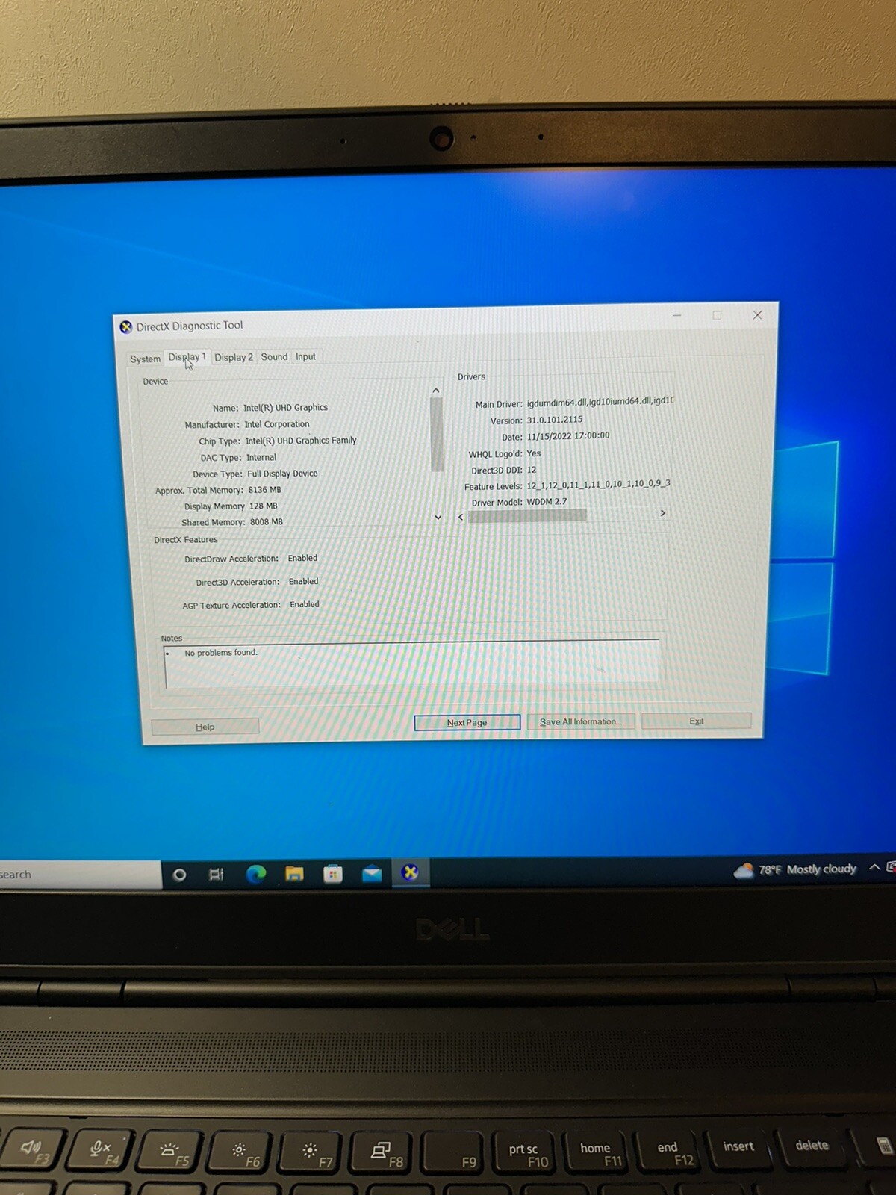Open Microsoft Store from taskbar
Screen dimensions: 896x1195
333,873
